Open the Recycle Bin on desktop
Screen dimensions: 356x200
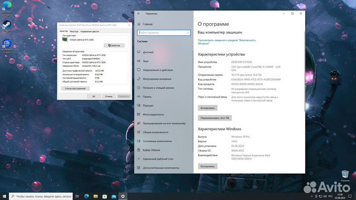[345, 176]
